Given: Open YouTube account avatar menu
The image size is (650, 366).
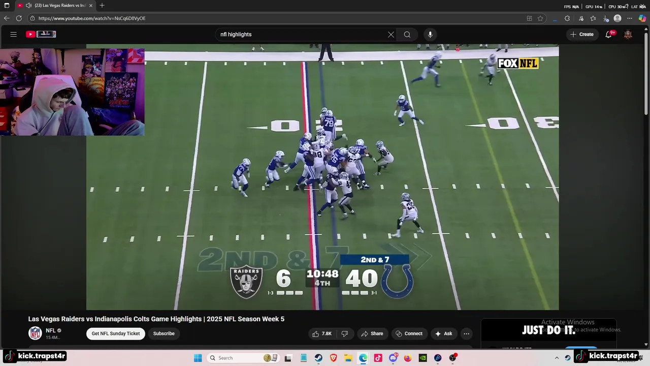Looking at the screenshot, I should coord(628,35).
